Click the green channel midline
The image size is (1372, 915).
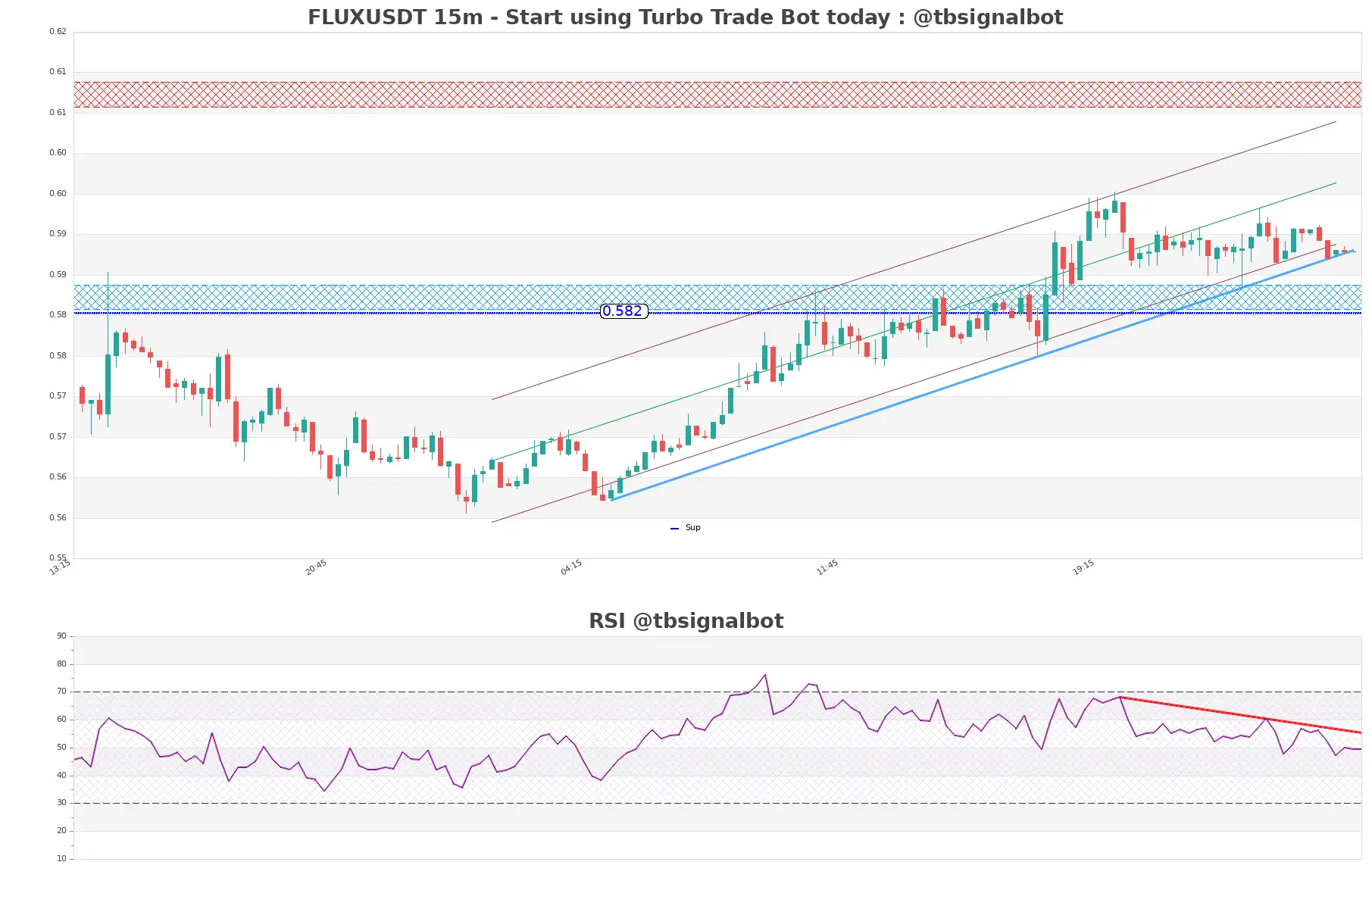[x=913, y=321]
